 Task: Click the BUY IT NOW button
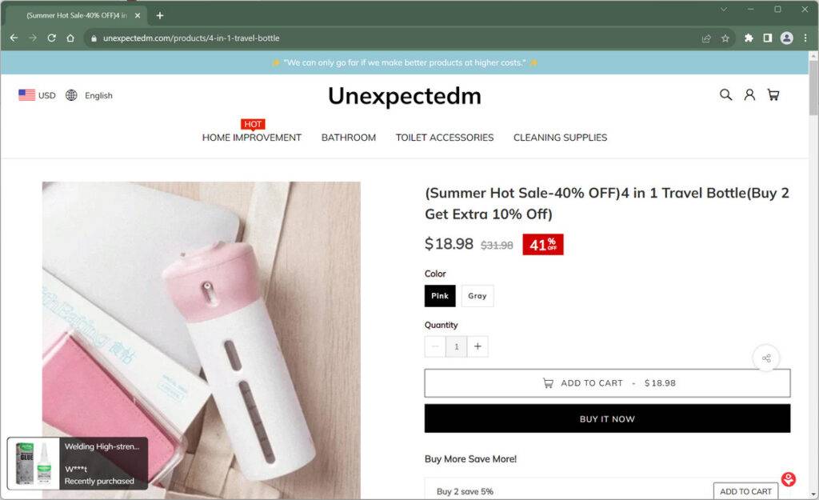click(607, 418)
